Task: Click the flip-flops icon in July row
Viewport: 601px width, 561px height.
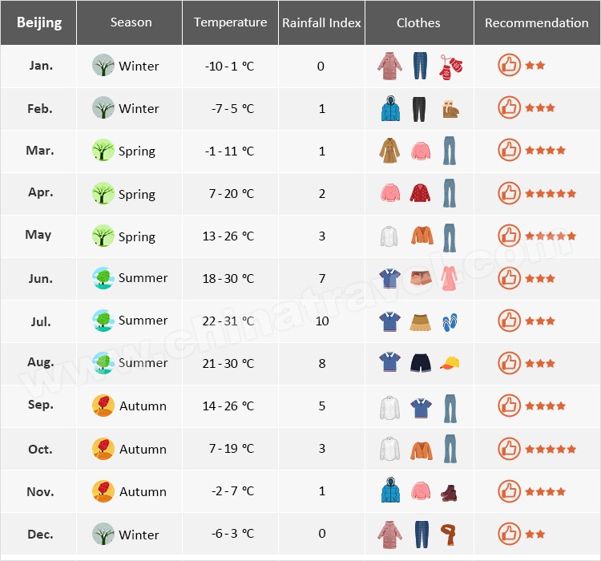Action: (x=450, y=321)
